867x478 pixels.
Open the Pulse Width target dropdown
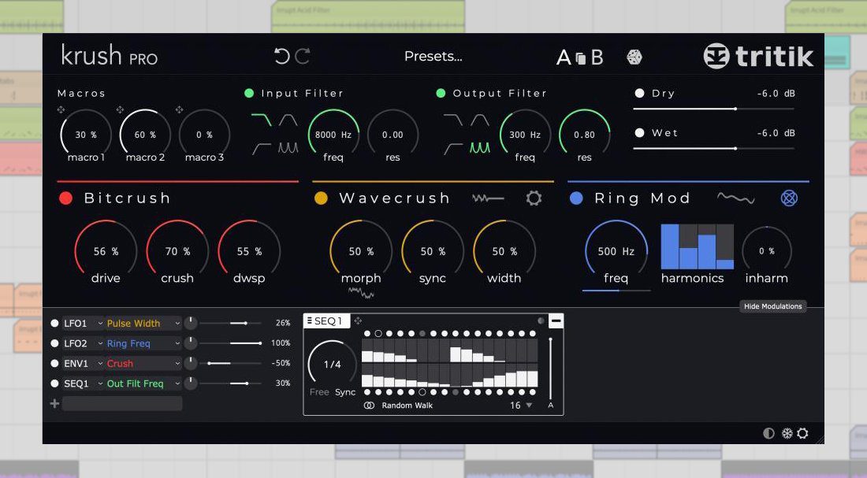click(x=143, y=324)
